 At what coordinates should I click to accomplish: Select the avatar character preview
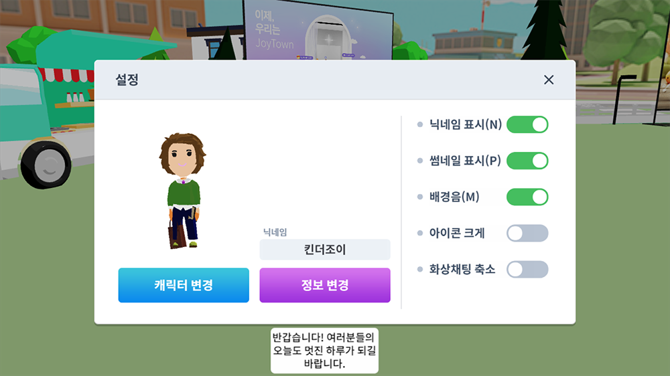[183, 191]
